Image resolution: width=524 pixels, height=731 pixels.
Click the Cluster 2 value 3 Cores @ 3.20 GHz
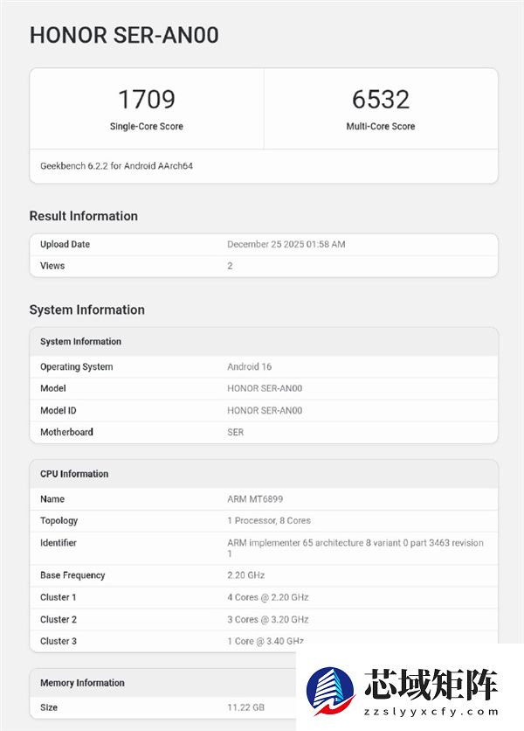click(x=267, y=619)
